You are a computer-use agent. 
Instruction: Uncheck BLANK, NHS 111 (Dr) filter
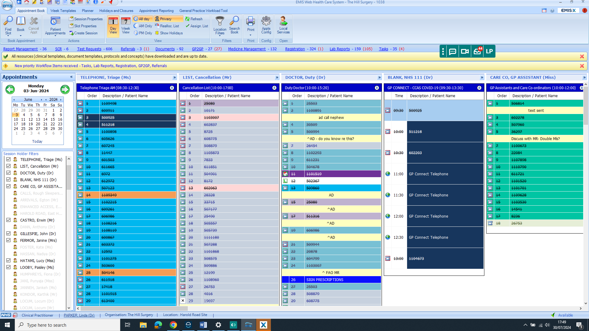click(x=9, y=180)
